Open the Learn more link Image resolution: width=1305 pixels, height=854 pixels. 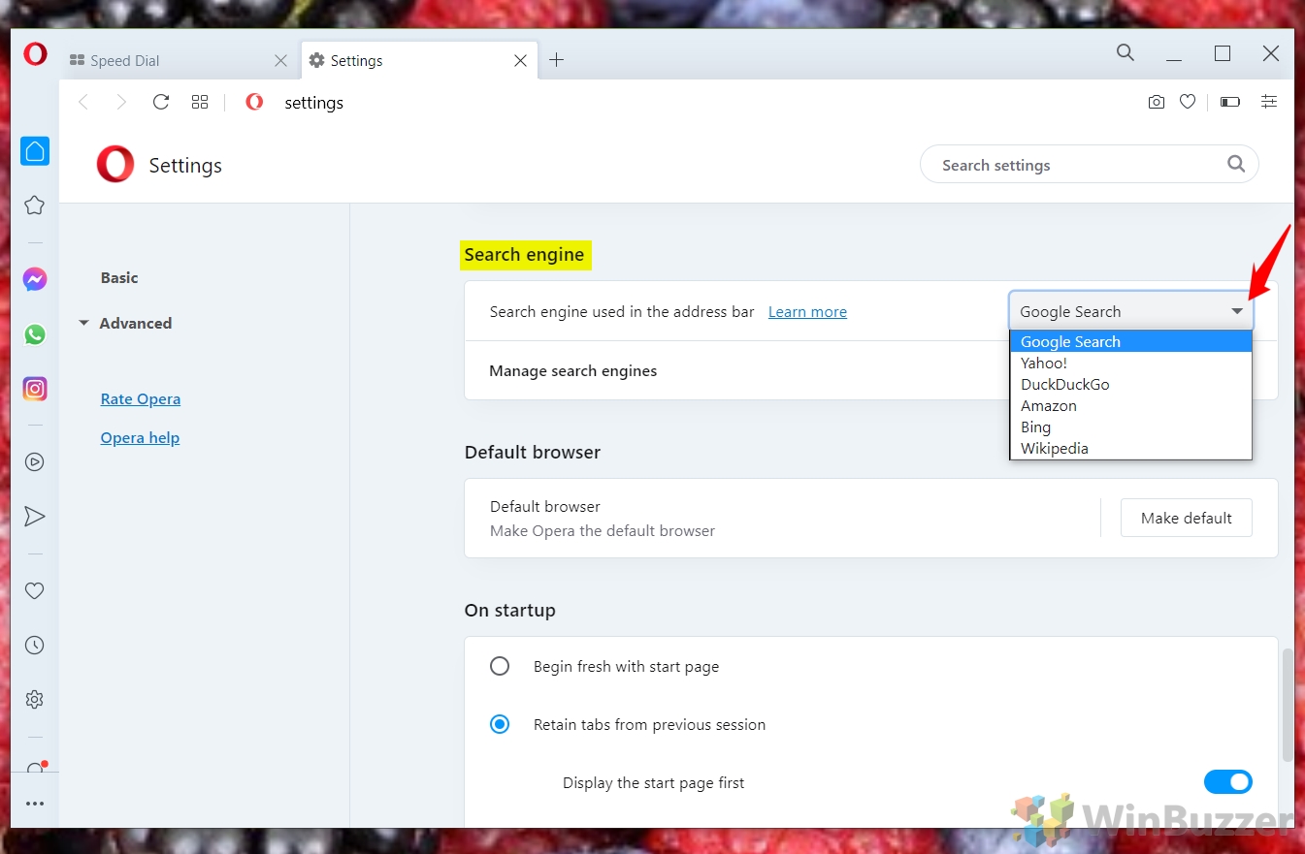(807, 311)
